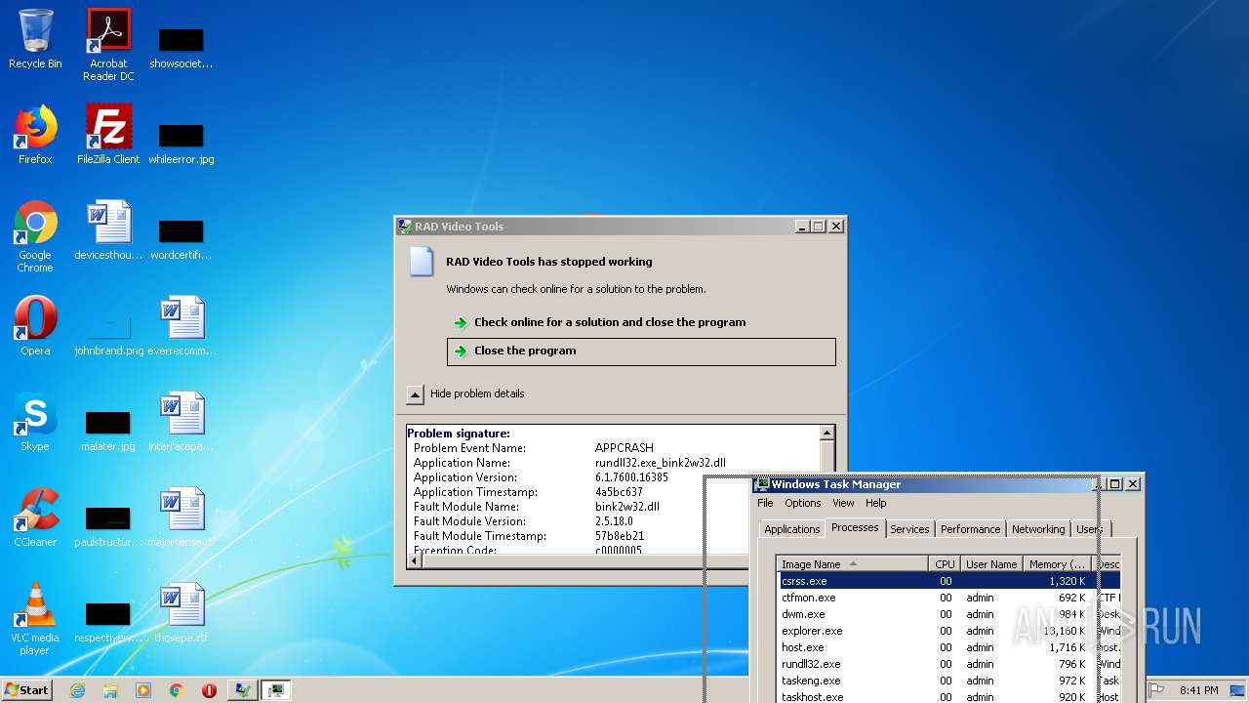Choose Check online for a solution
The width and height of the screenshot is (1249, 703).
coord(610,322)
